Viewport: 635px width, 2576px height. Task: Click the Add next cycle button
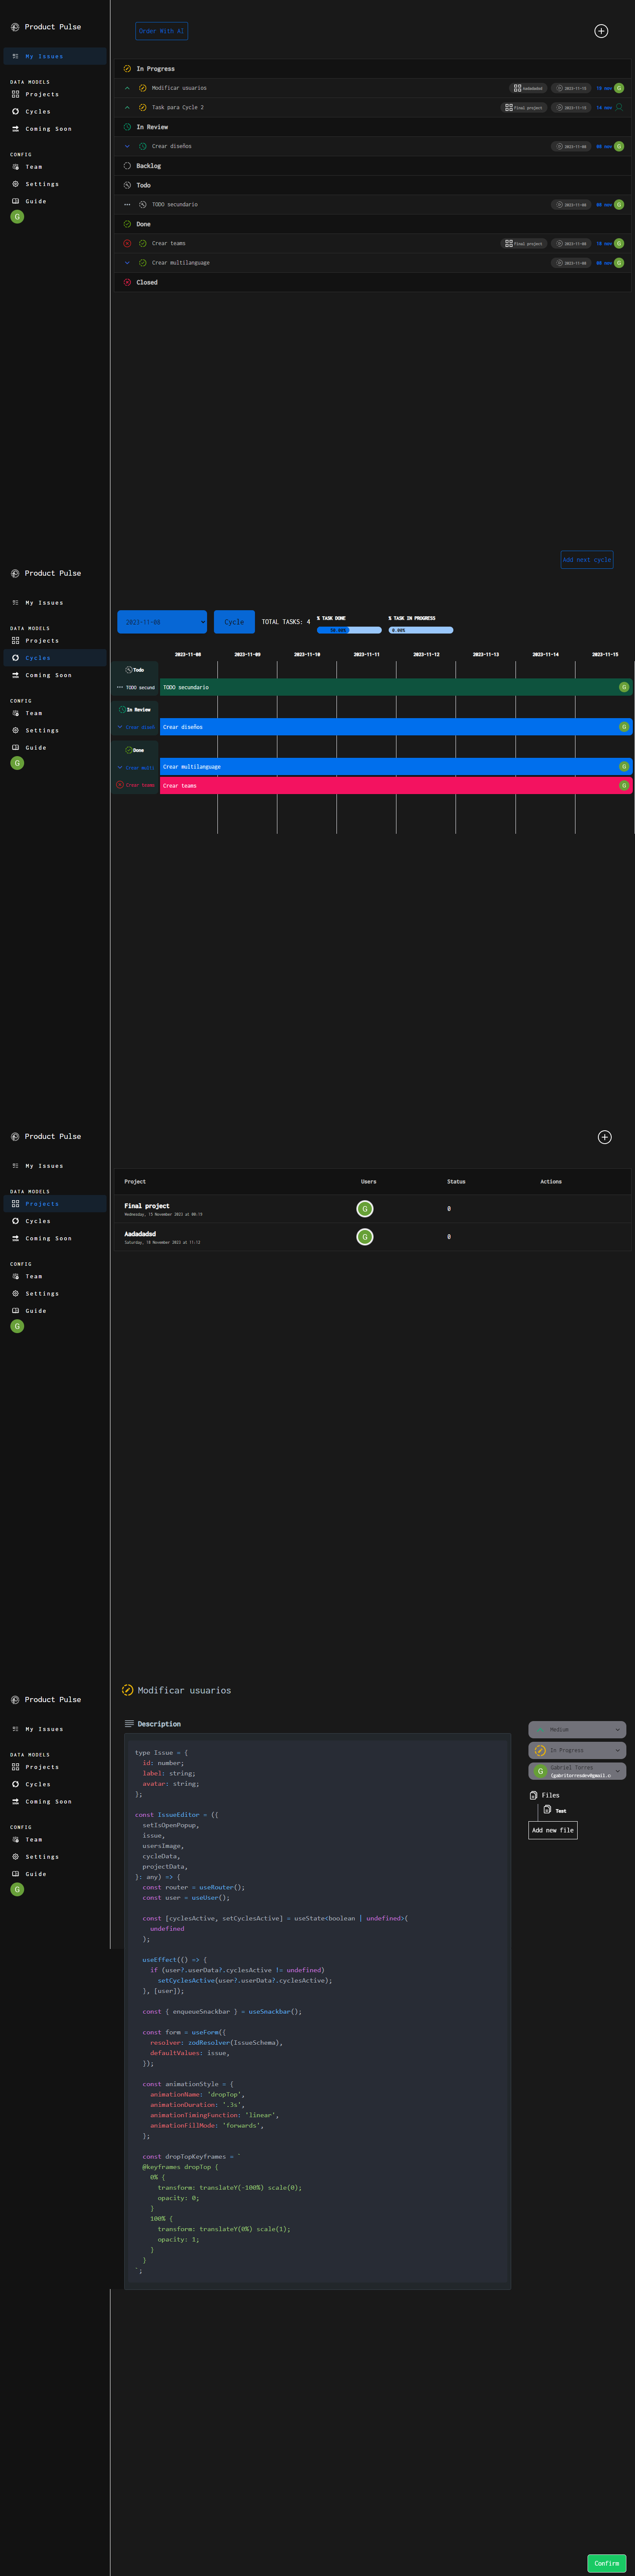[x=587, y=560]
